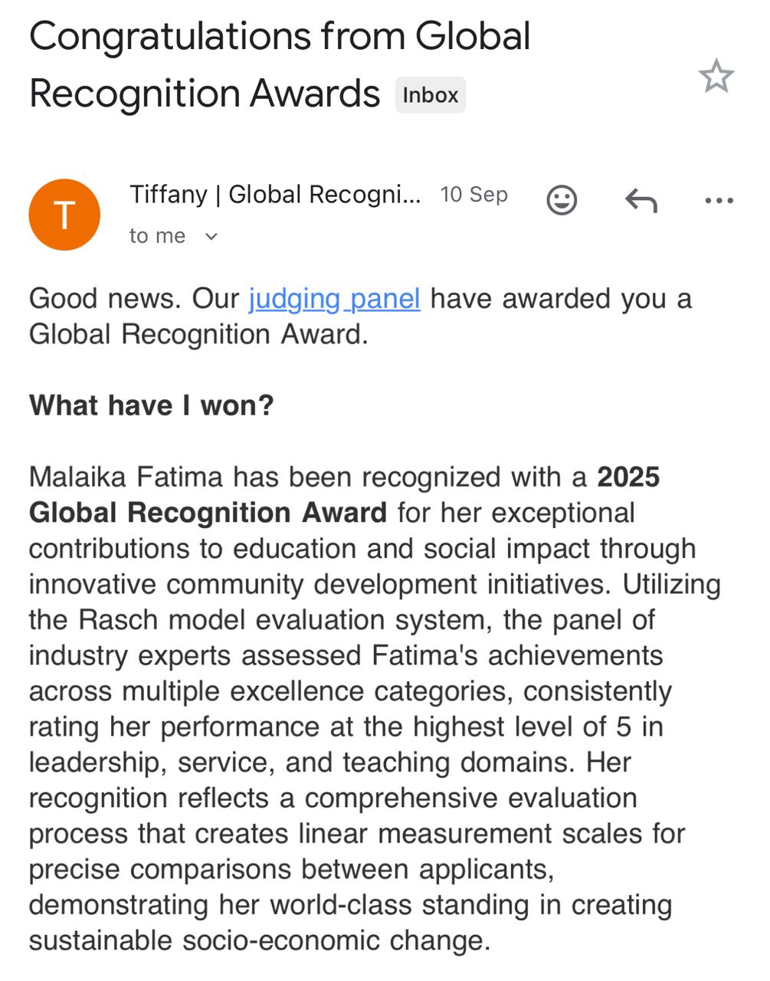Click the 'Good news. Our' opening text
The image size is (770, 981).
pos(134,298)
